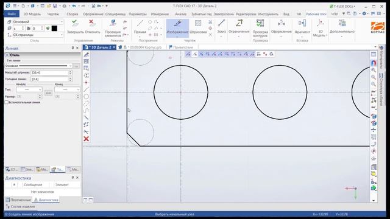
Task: Select the Штриховка hatch tool
Action: pyautogui.click(x=198, y=27)
